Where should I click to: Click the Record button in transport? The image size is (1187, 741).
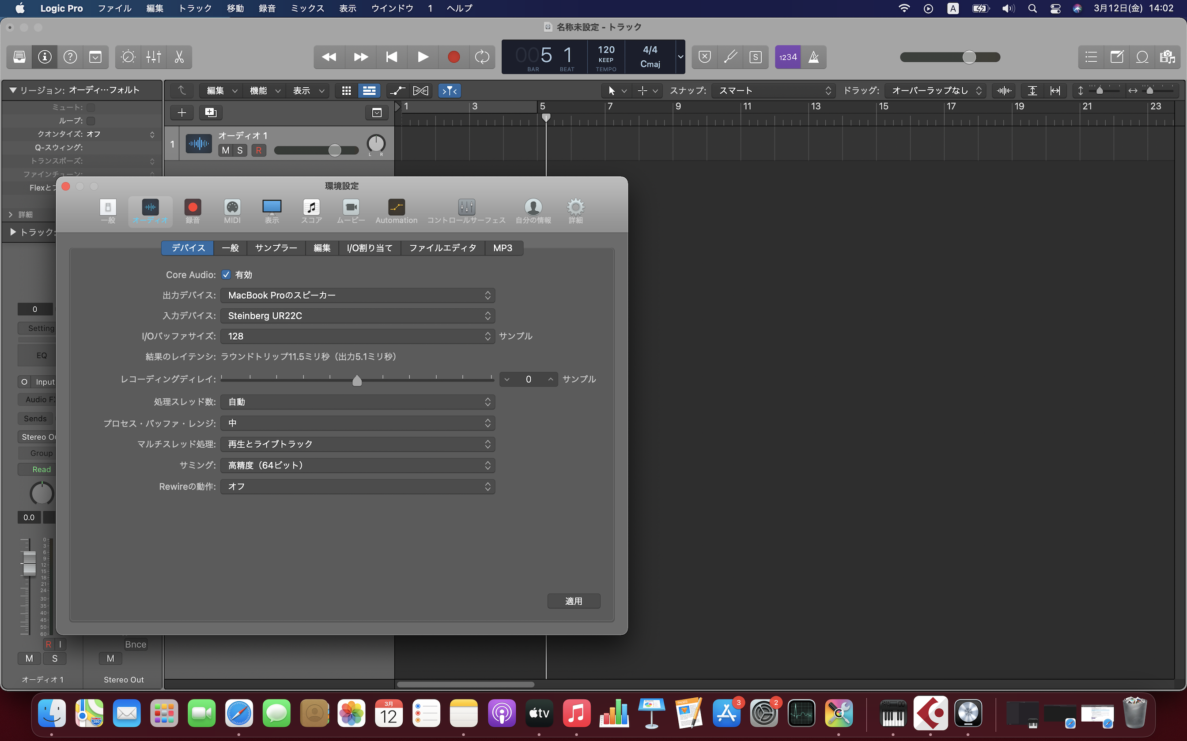pyautogui.click(x=453, y=57)
